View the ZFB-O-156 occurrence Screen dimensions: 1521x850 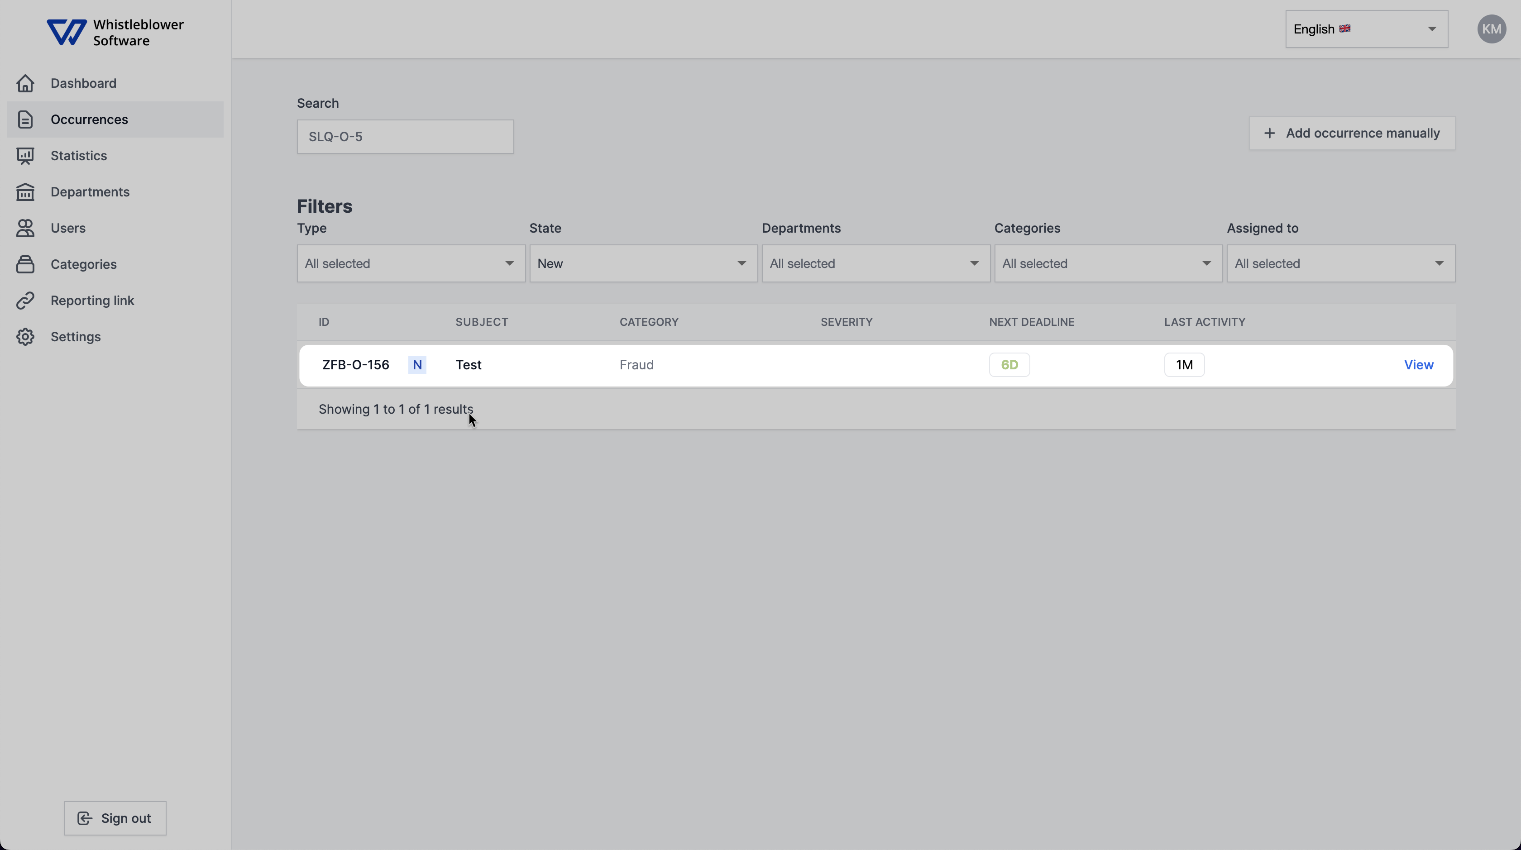(1418, 365)
